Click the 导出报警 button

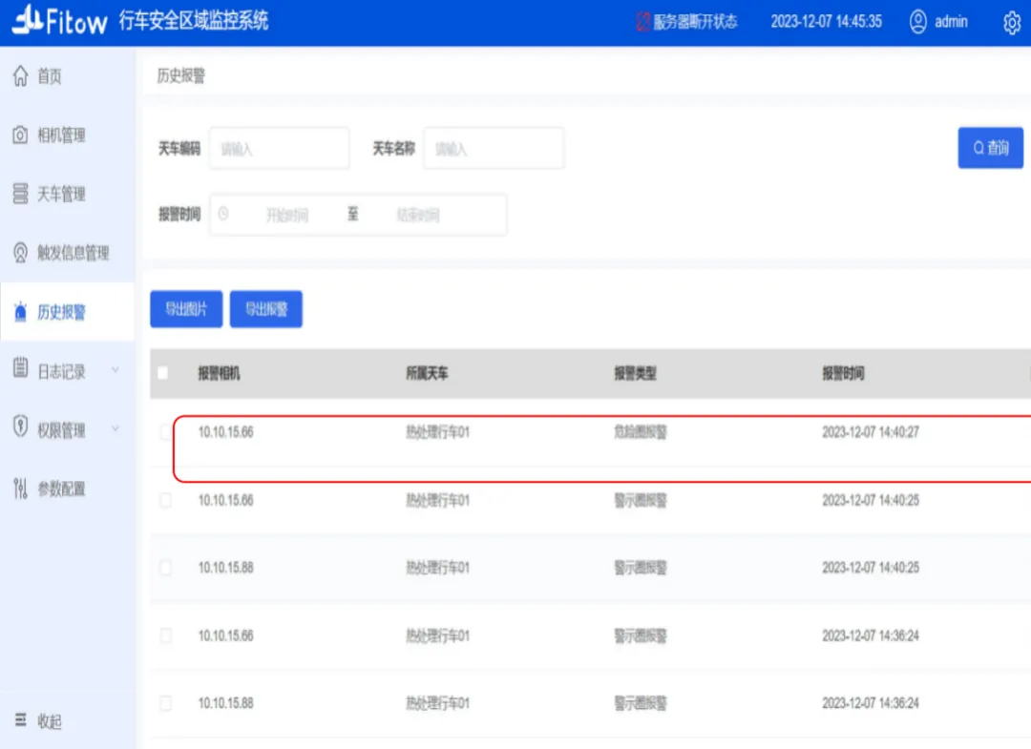(266, 309)
